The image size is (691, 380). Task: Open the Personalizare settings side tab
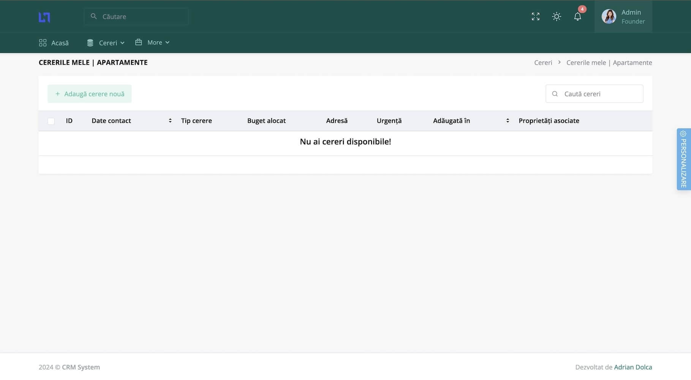pos(683,159)
